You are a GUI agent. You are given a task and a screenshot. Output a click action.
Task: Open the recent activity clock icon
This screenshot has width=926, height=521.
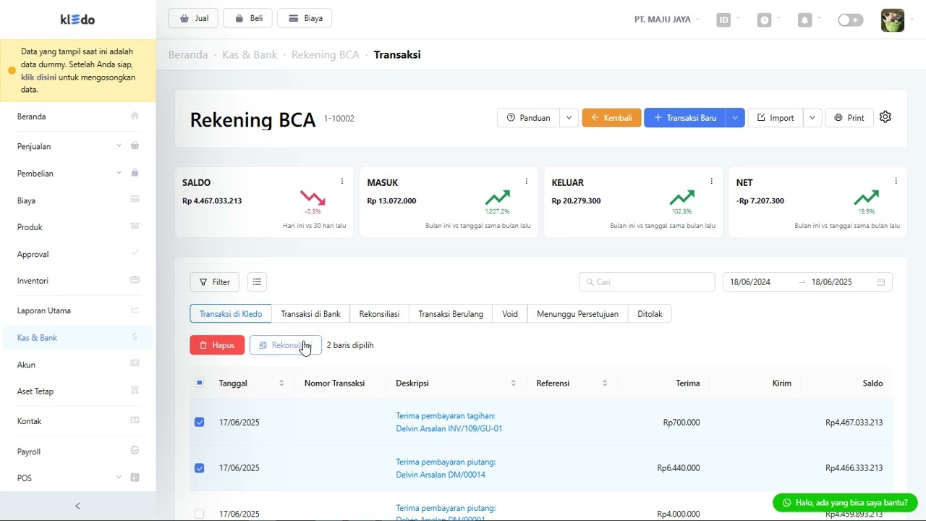765,20
